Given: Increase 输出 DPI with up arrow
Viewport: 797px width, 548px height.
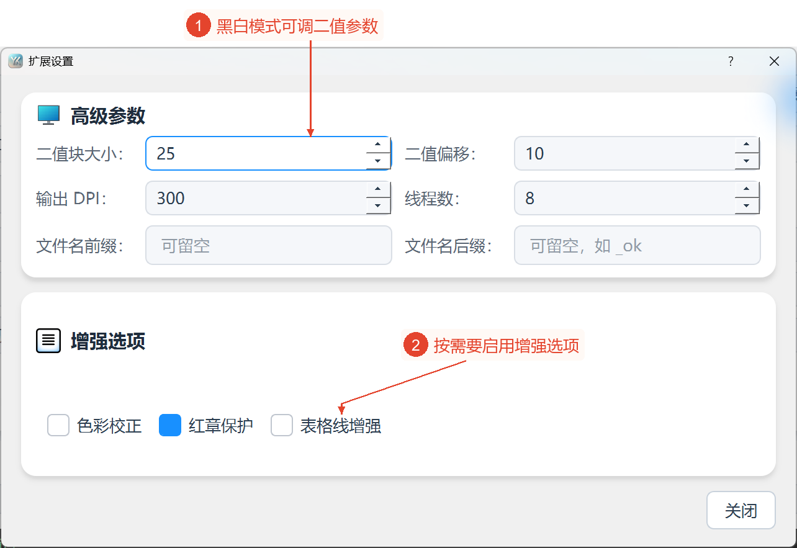Looking at the screenshot, I should point(378,190).
